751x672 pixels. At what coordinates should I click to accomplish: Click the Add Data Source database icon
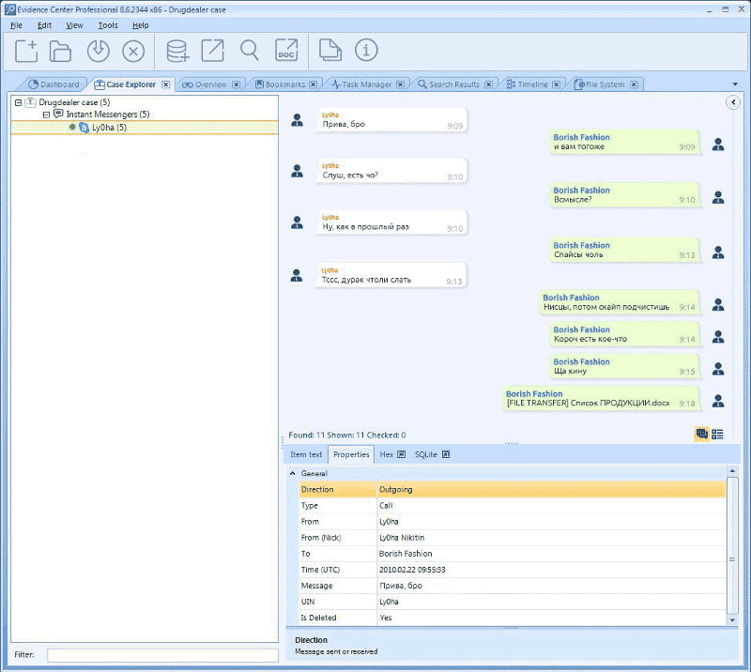[x=176, y=51]
